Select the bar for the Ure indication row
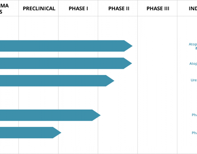The height and width of the screenshot is (154, 197). click(x=57, y=81)
